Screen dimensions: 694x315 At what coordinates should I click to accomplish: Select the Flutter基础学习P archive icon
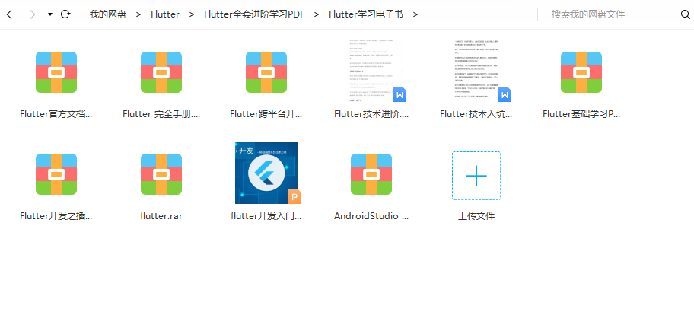[x=581, y=72]
